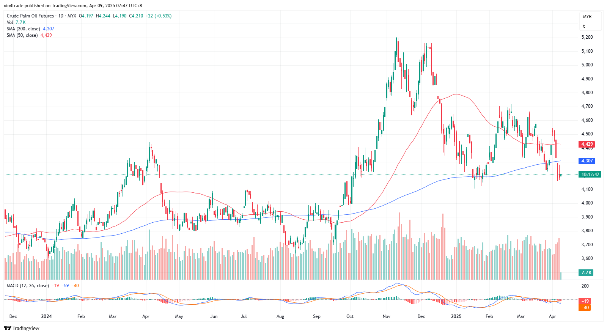Click the +22 (+0.53%) change value
Screen dimensions: 607x335
tap(159, 16)
